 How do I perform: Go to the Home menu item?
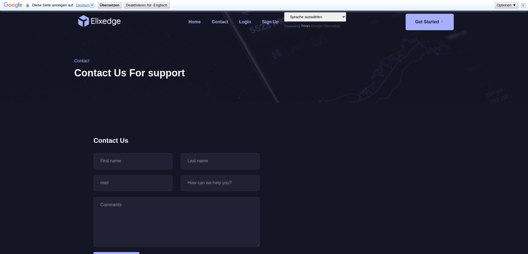(x=194, y=22)
